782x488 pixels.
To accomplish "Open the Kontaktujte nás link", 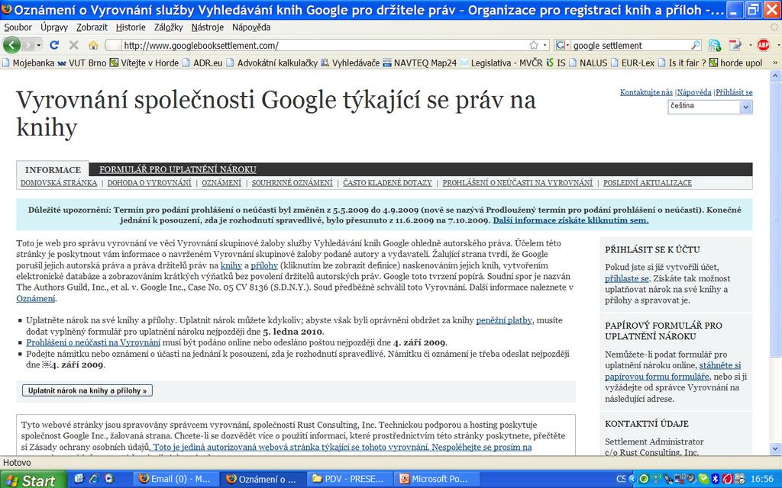I will 646,92.
